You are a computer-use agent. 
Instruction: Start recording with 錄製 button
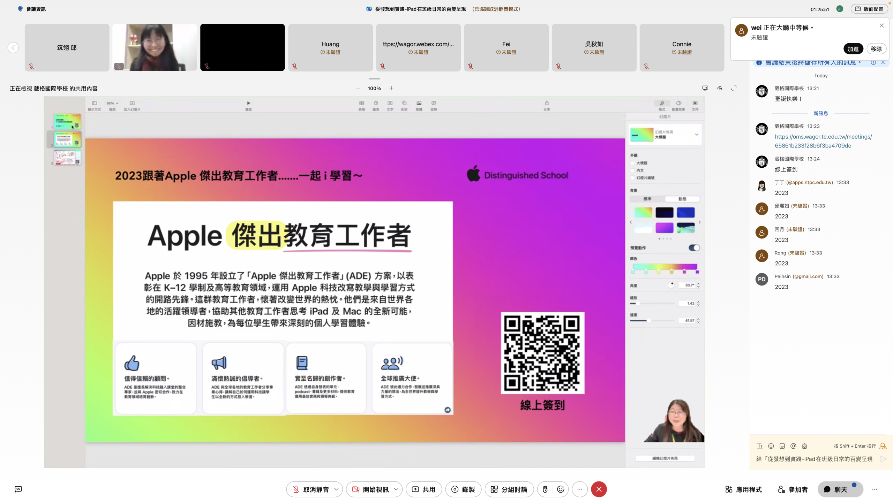[463, 489]
